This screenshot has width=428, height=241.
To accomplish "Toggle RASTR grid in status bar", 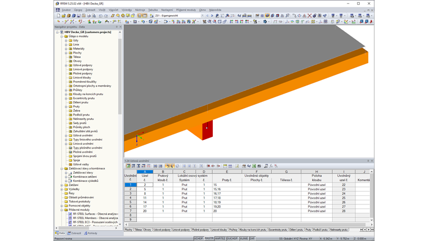I will pyautogui.click(x=209, y=238).
